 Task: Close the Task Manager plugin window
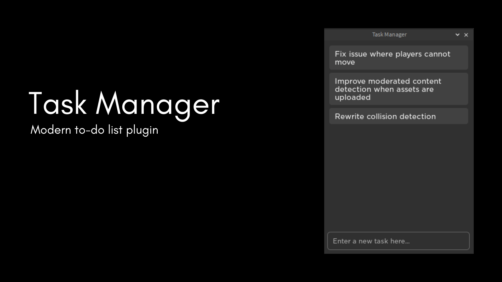point(466,35)
